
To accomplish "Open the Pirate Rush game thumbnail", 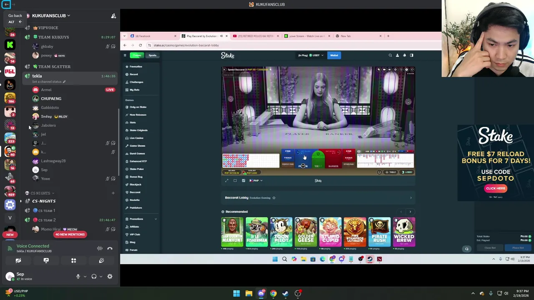I will point(379,232).
